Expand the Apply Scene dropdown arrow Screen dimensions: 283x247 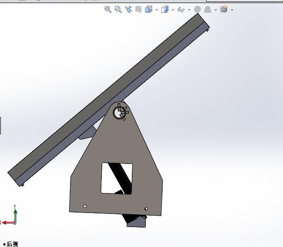216,10
